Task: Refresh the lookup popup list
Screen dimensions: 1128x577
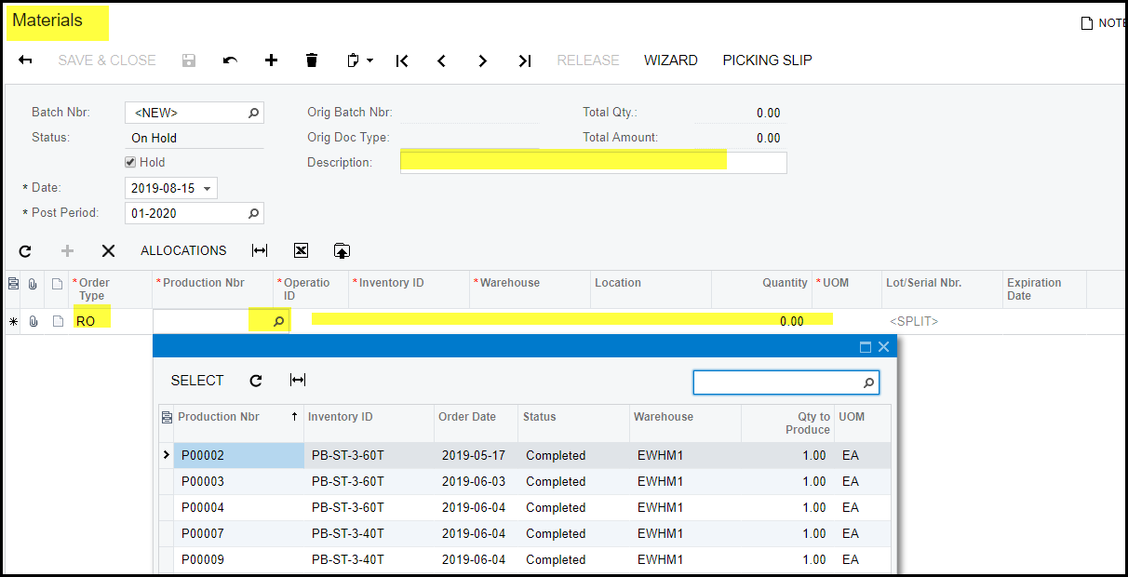Action: (x=256, y=381)
